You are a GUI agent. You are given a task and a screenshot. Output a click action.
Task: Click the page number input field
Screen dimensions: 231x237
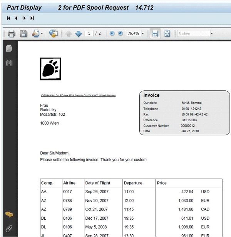click(89, 34)
